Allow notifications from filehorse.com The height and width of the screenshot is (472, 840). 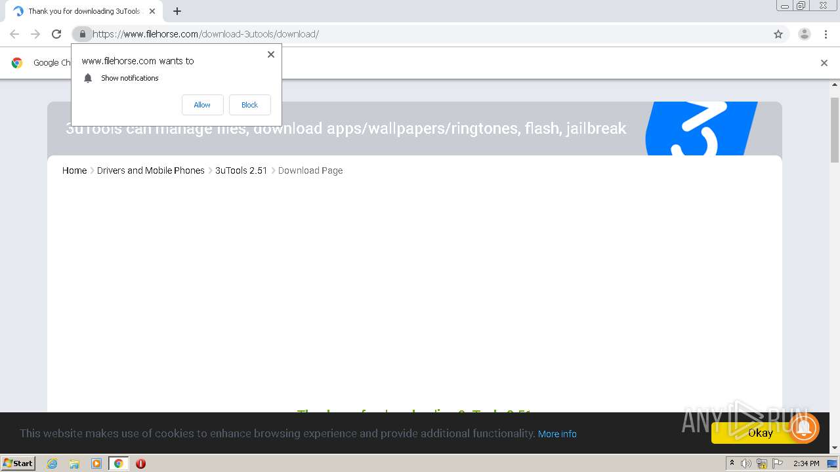click(x=202, y=105)
